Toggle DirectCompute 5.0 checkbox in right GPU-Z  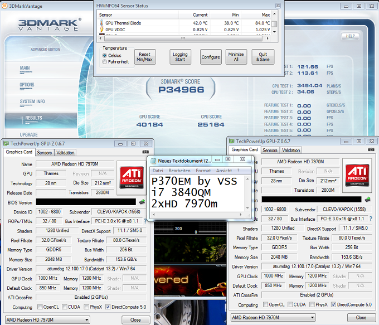click(x=333, y=304)
